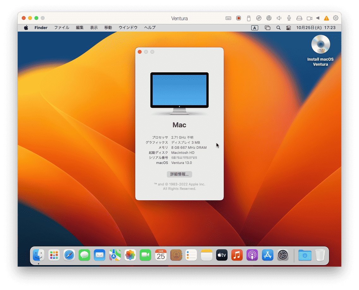The width and height of the screenshot is (359, 290).
Task: Open the 表示 menu
Action: pyautogui.click(x=94, y=28)
